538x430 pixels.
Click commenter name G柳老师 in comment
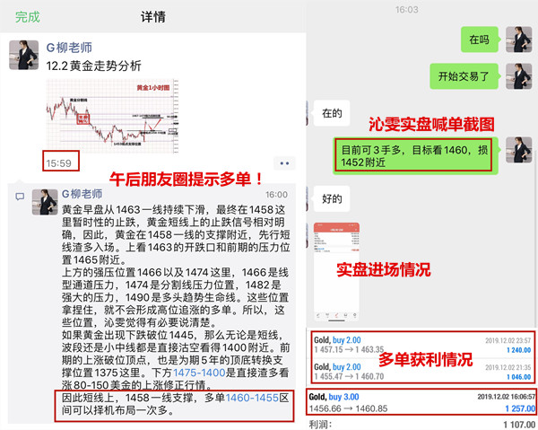coord(82,194)
